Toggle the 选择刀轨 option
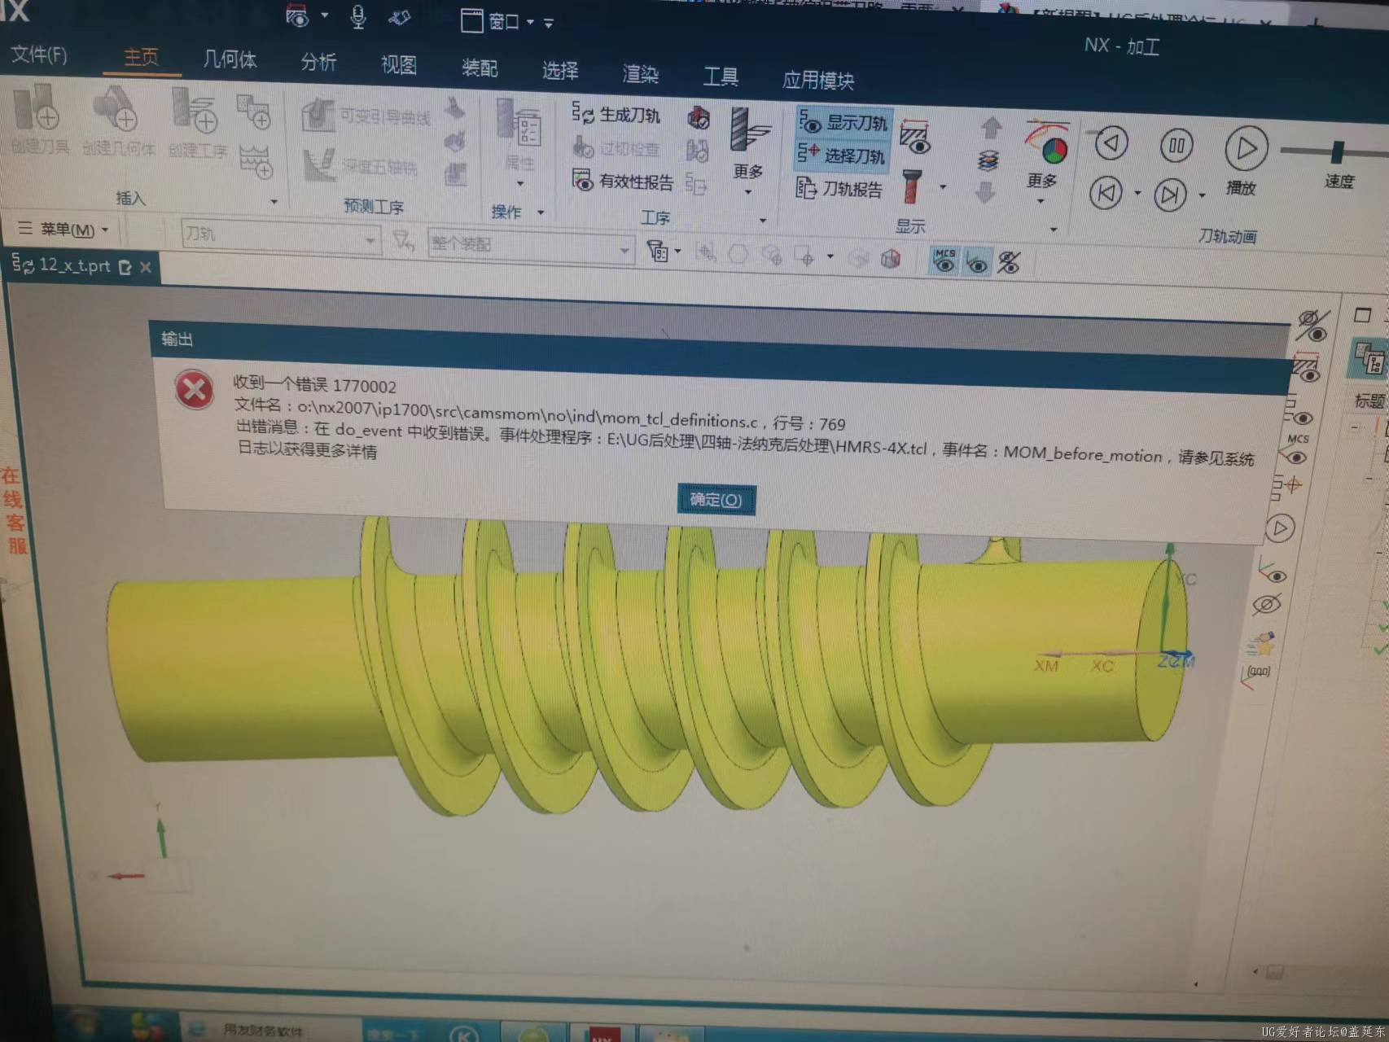The width and height of the screenshot is (1389, 1042). [x=841, y=155]
